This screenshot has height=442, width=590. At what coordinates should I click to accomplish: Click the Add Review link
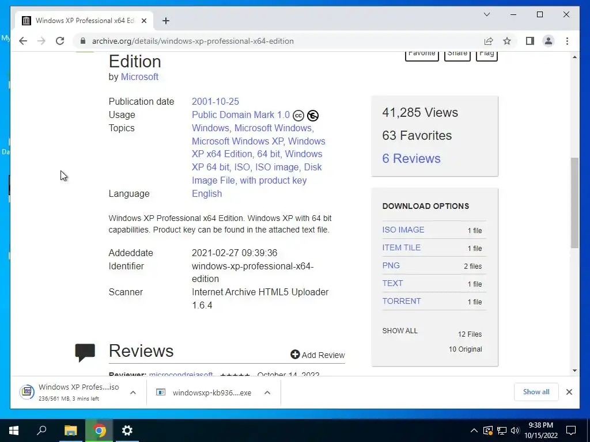[317, 355]
